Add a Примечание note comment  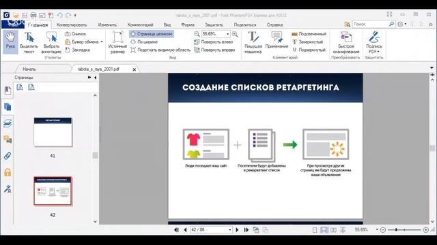pos(277,40)
